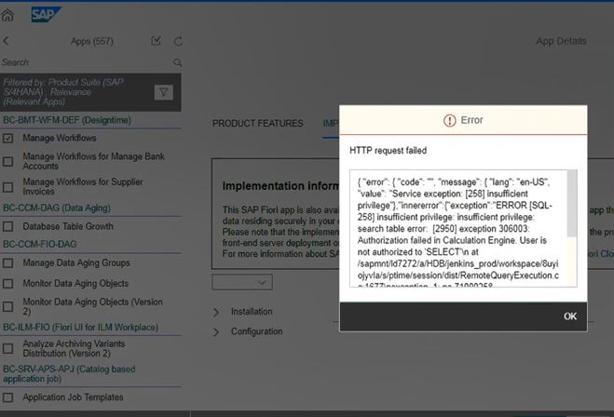The width and height of the screenshot is (614, 417).
Task: Tick the Manage Data Aging Groups checkbox
Action: pos(7,262)
